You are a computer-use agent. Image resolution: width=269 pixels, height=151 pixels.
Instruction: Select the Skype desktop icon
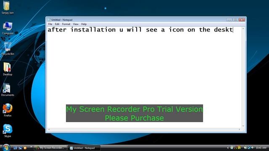point(8,131)
